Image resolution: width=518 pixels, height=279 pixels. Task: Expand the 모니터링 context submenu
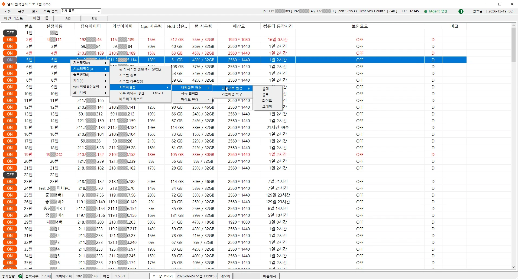[x=90, y=92]
